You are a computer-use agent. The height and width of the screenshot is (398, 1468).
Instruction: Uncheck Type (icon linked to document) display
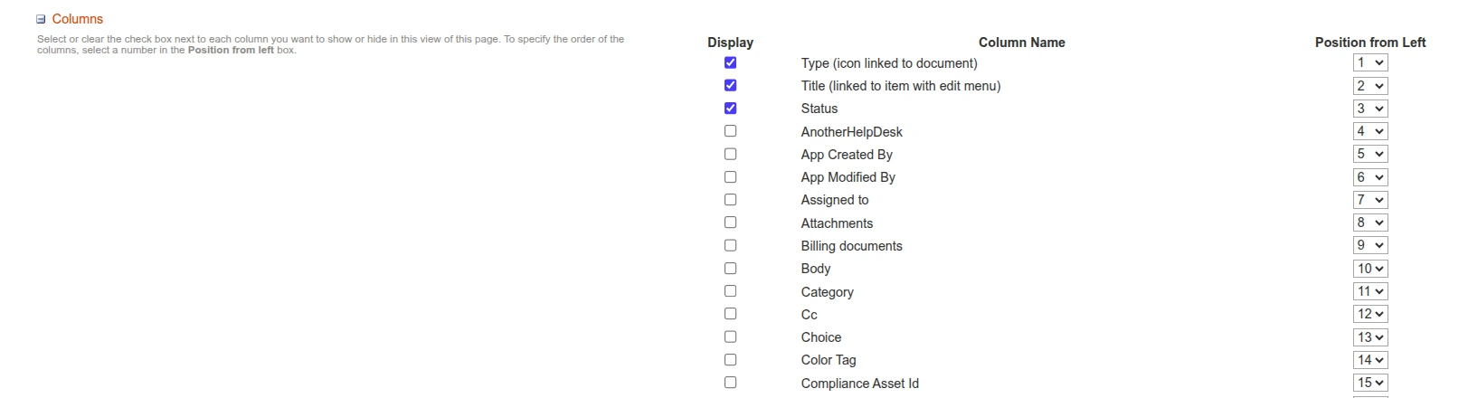tap(730, 62)
